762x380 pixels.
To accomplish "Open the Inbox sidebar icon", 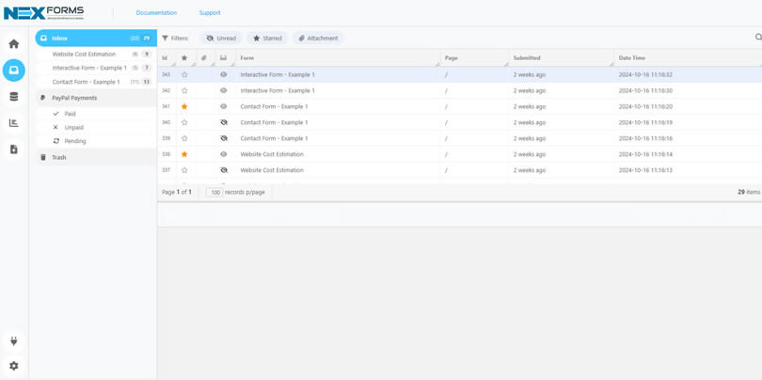I will (x=13, y=71).
